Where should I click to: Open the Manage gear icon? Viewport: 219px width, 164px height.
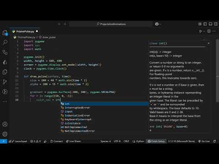pos(5,134)
